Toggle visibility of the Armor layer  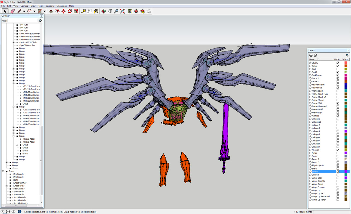point(338,66)
